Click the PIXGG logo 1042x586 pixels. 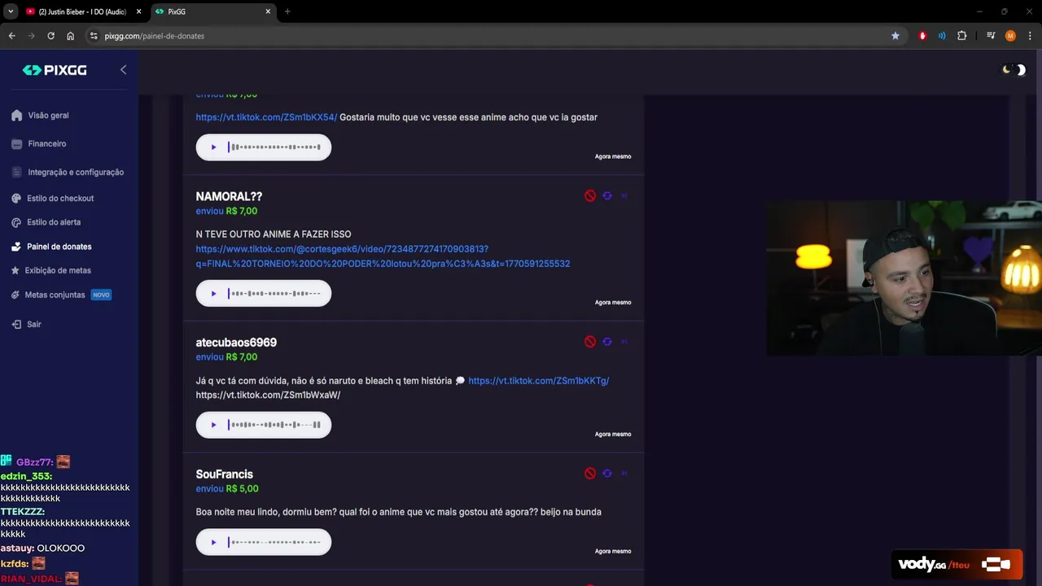[55, 70]
